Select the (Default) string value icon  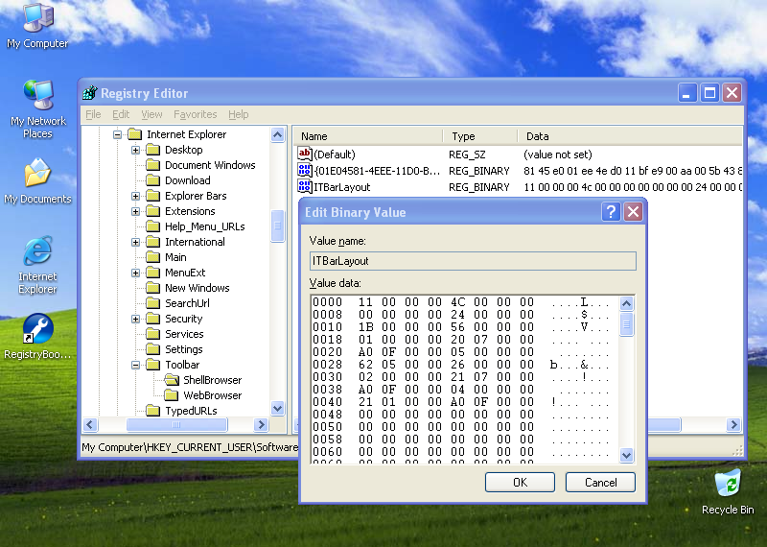(x=304, y=154)
